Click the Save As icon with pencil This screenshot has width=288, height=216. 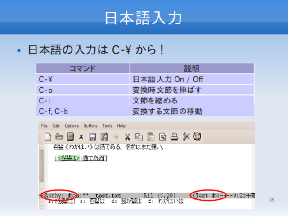pyautogui.click(x=104, y=137)
